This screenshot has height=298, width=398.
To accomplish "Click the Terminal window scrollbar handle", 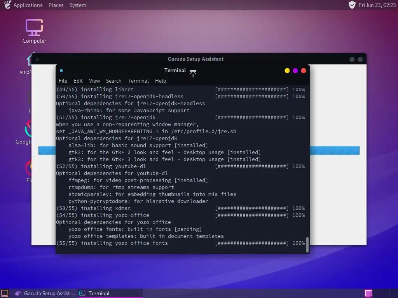I will click(x=307, y=245).
